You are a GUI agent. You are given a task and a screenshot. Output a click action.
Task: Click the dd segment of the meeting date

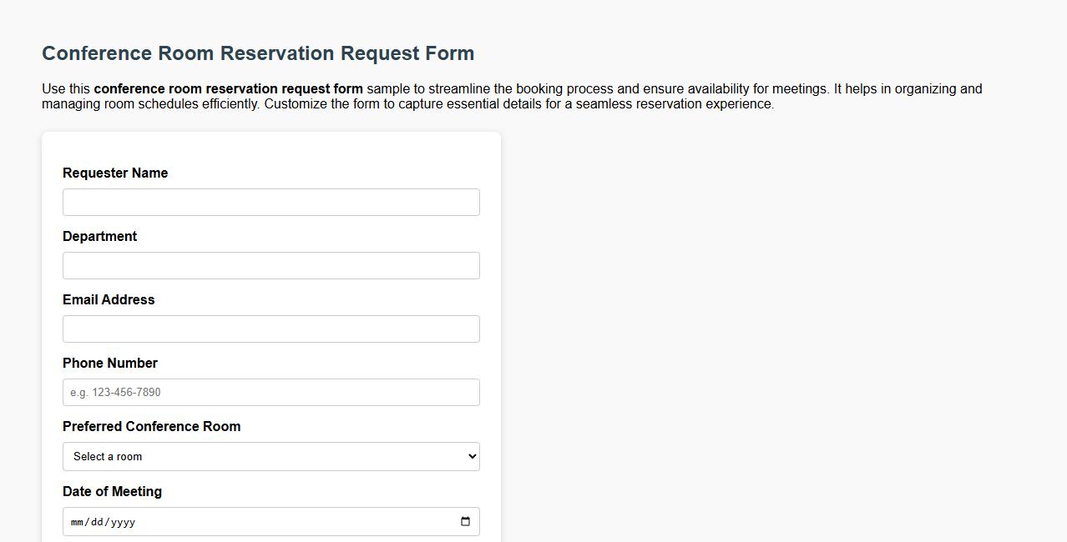tap(98, 521)
